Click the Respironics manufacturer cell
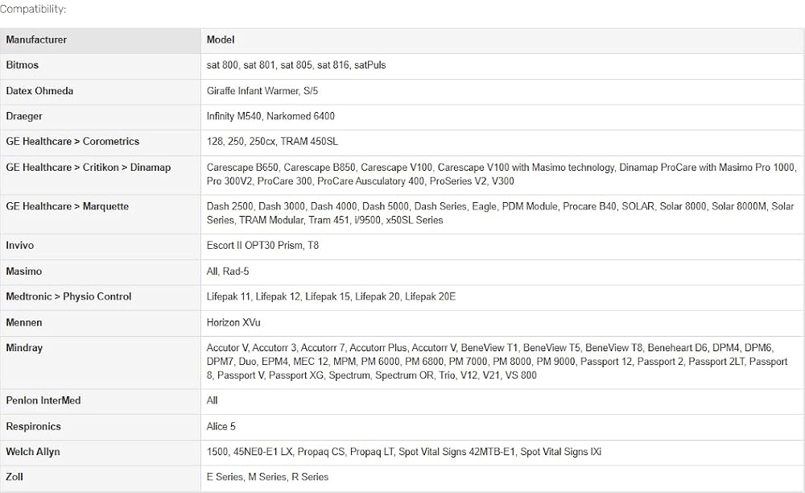The width and height of the screenshot is (805, 493). click(x=100, y=427)
